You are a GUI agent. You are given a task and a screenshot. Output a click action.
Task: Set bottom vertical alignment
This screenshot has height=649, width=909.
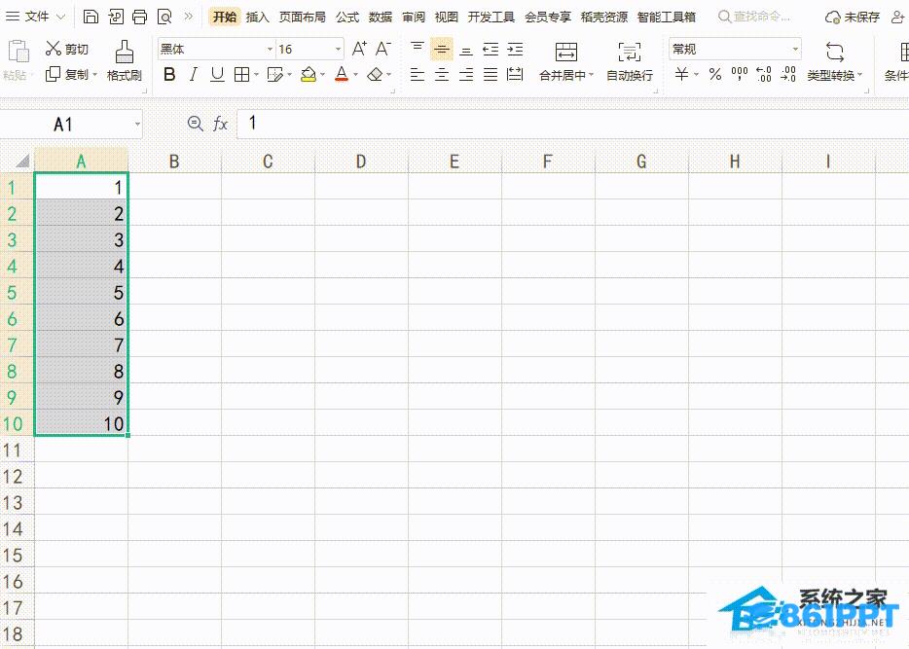[x=466, y=50]
